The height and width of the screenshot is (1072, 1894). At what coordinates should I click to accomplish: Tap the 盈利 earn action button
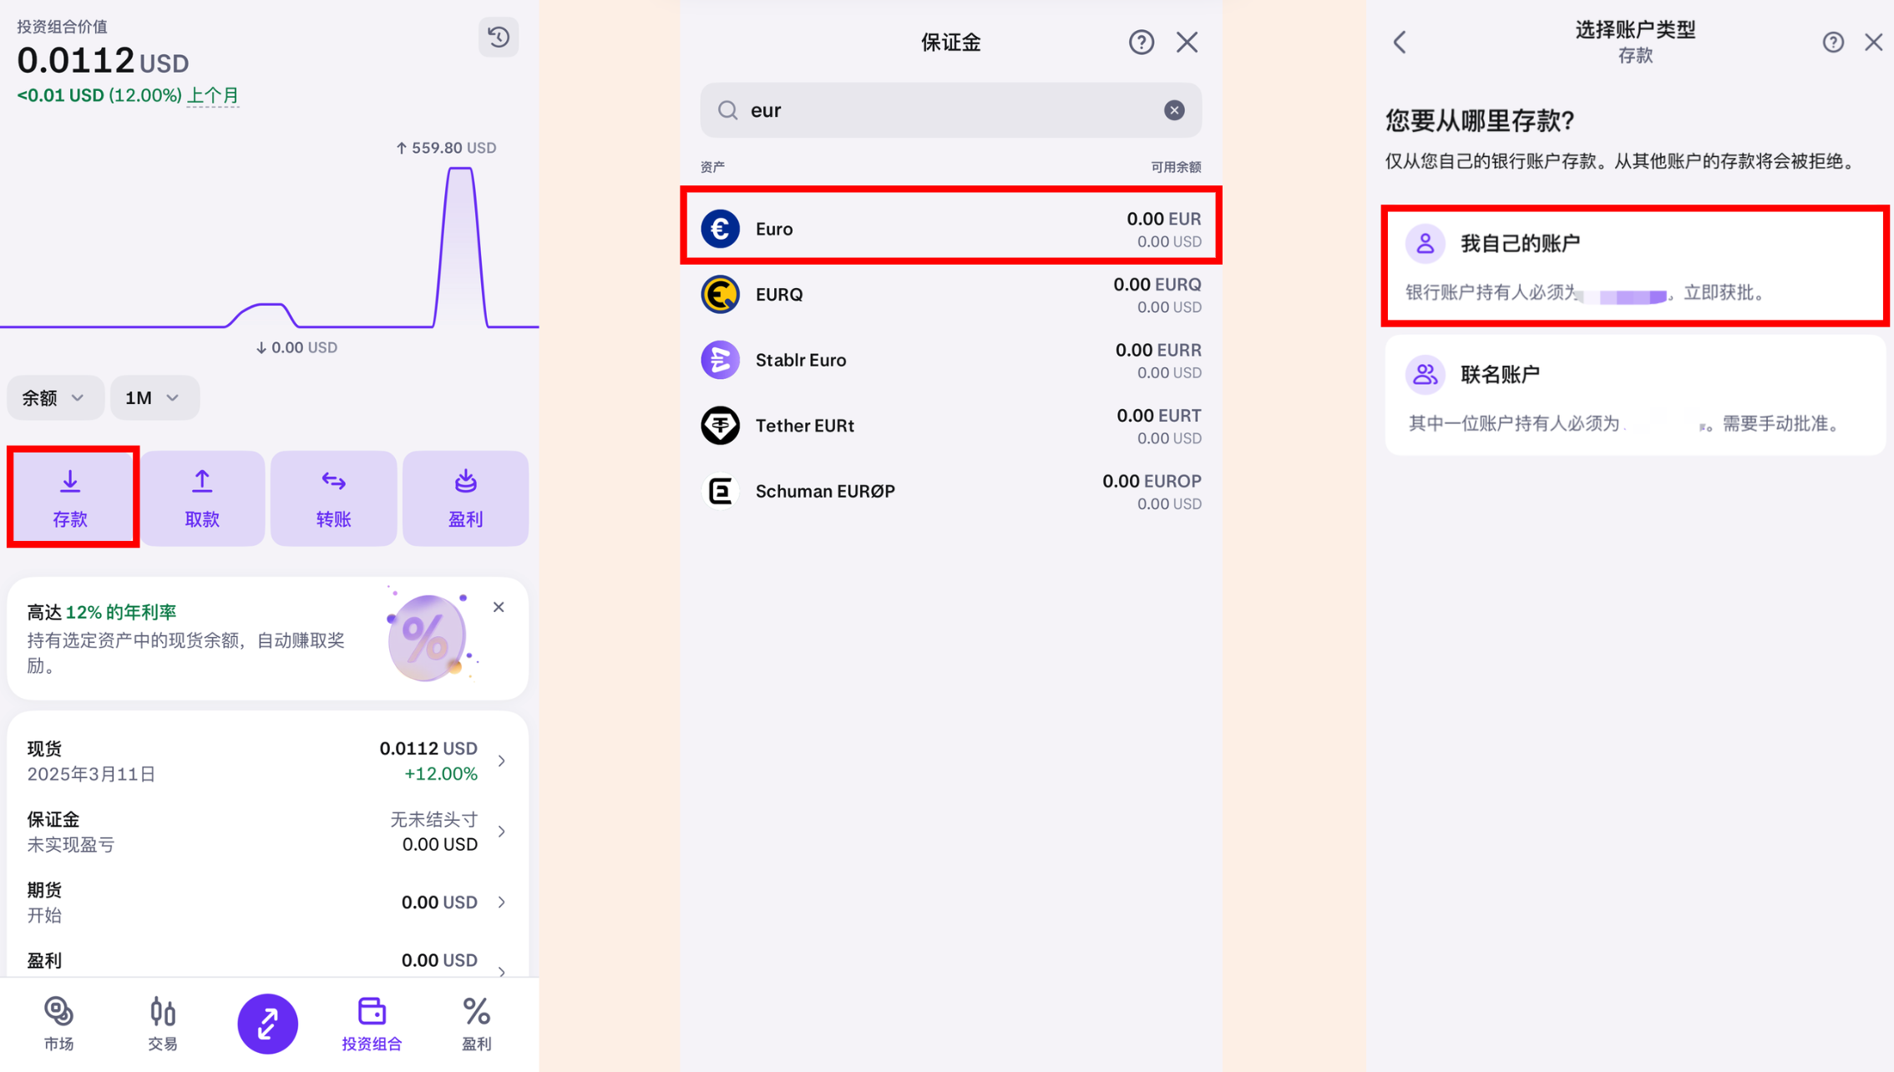(465, 498)
